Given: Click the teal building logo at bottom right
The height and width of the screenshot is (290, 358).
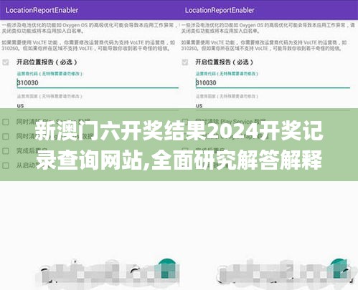Looking at the screenshot, I should coord(339,269).
